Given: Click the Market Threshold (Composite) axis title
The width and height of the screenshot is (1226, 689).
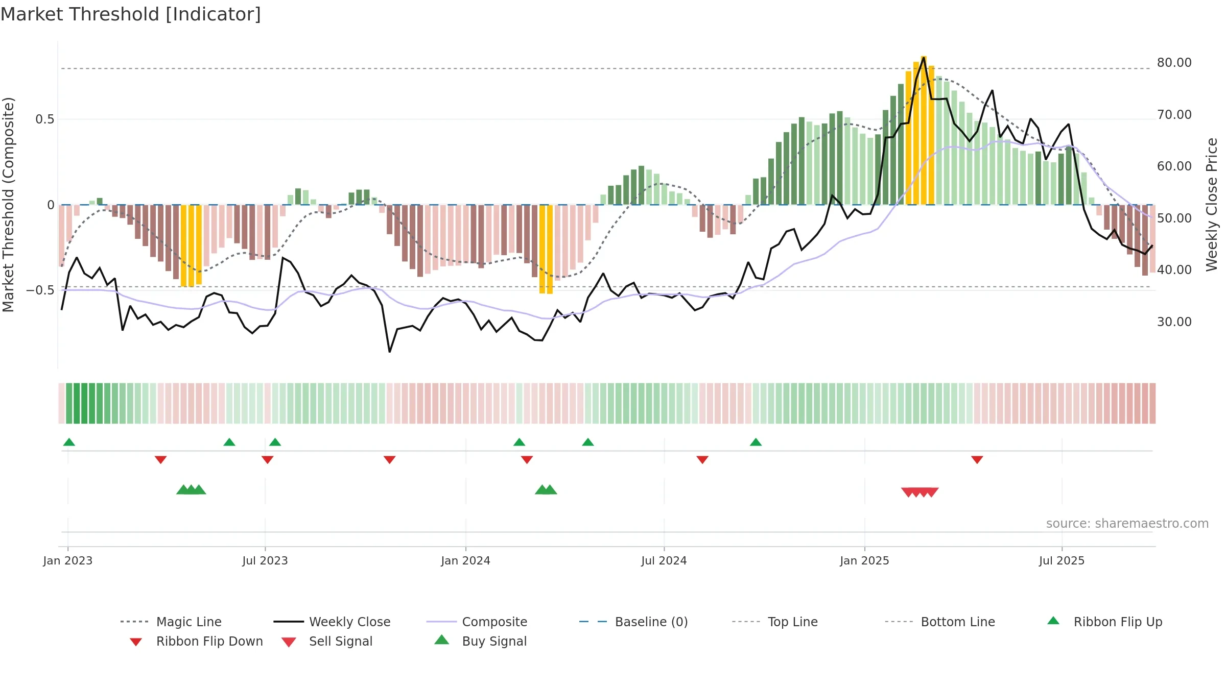Looking at the screenshot, I should point(8,204).
